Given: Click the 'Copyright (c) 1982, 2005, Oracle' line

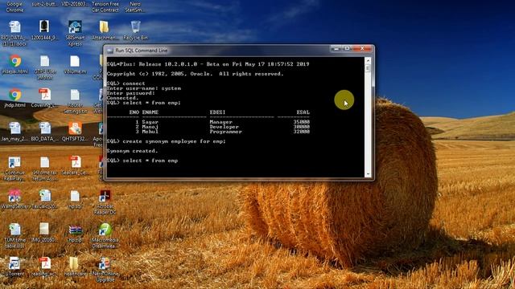Looking at the screenshot, I should pos(195,74).
